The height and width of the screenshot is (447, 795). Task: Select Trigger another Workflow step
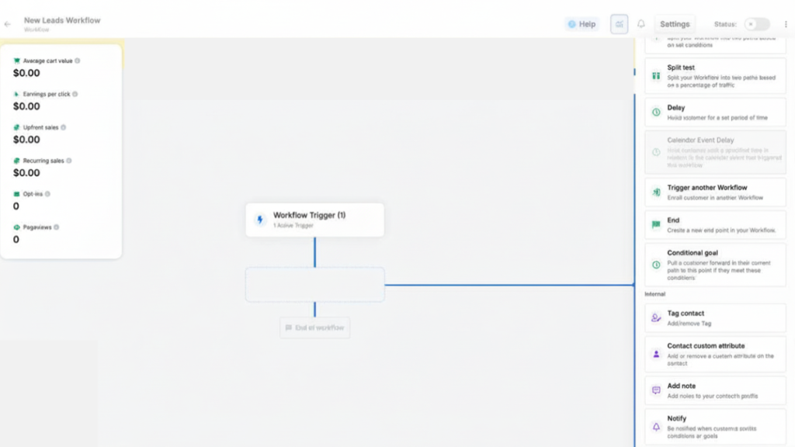(x=715, y=192)
